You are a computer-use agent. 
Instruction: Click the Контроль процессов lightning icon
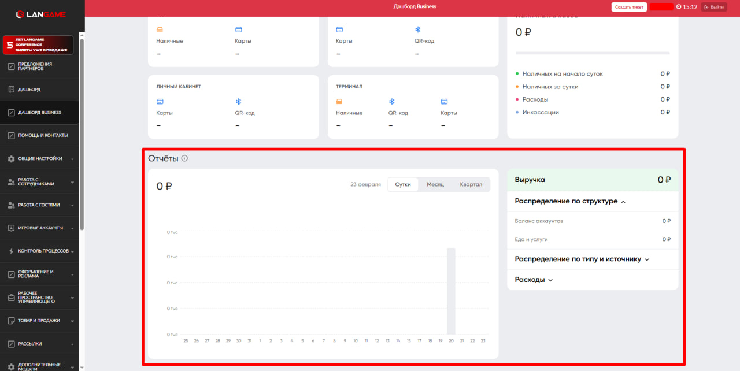(x=11, y=251)
